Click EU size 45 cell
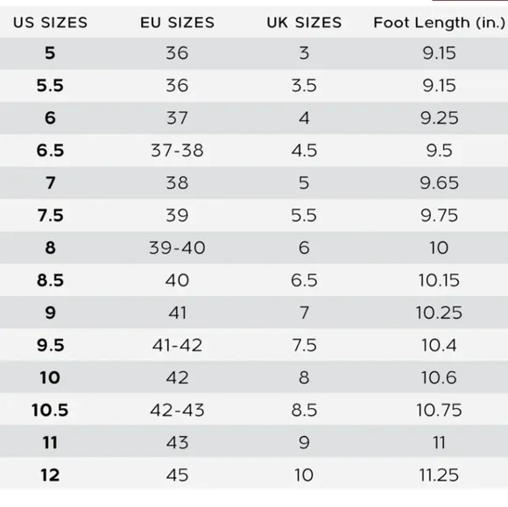This screenshot has width=508, height=507. click(177, 475)
